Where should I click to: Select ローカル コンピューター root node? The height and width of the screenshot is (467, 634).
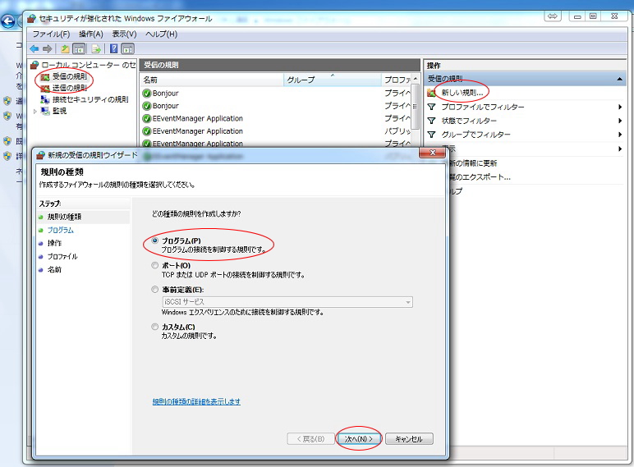click(x=88, y=65)
